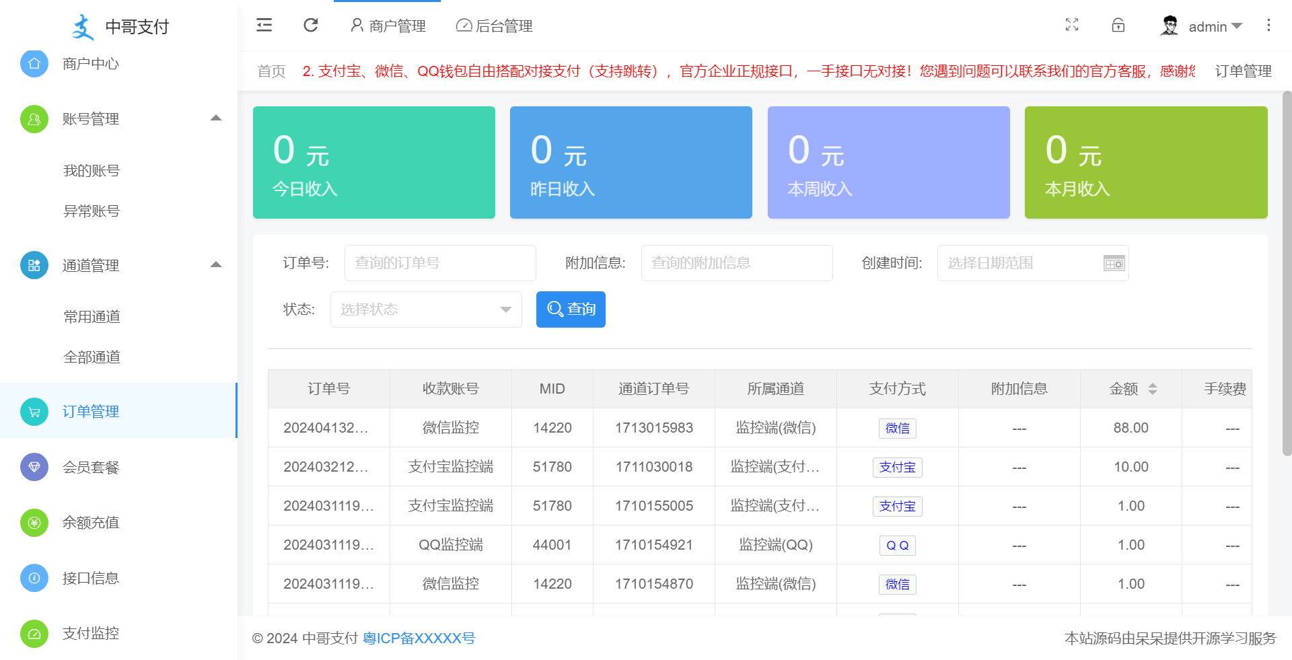Click the 商户中心 sidebar item
Viewport: 1292px width, 660px height.
point(118,64)
